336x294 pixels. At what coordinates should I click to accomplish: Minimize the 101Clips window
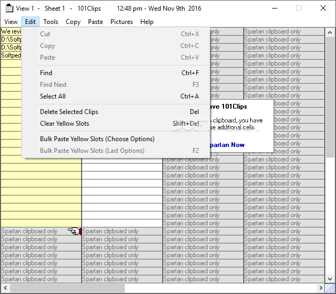(275, 9)
